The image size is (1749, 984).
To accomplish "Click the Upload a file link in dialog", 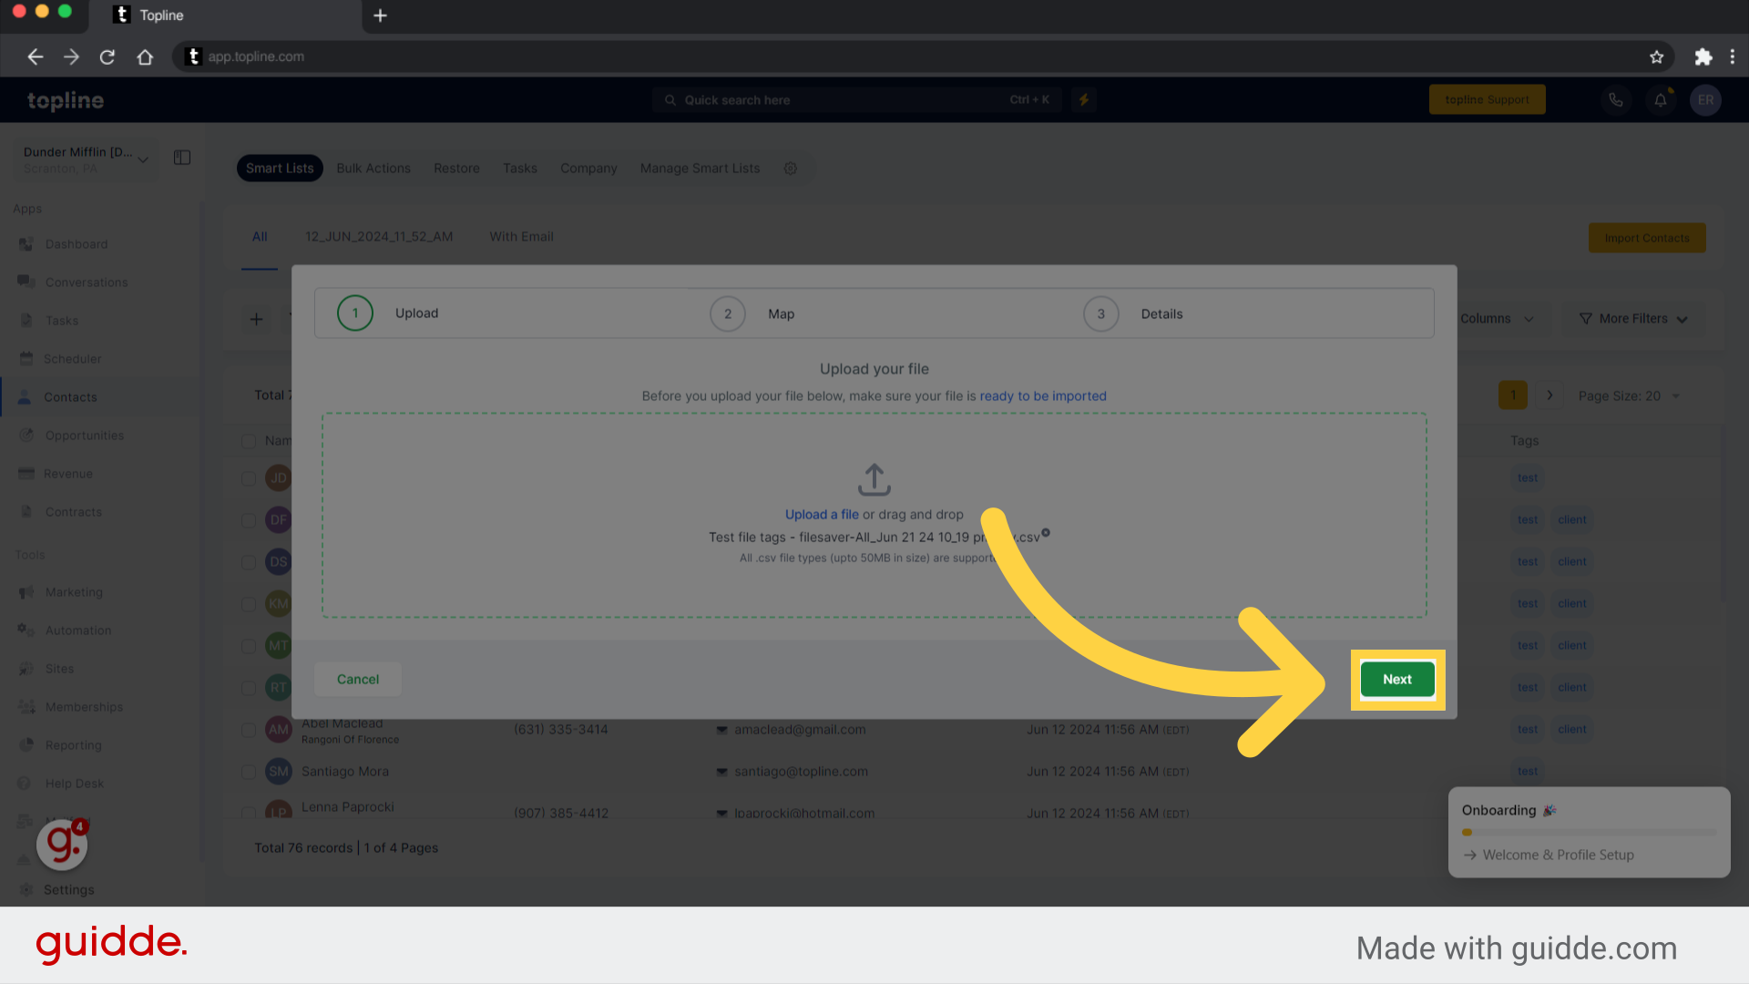I will [823, 514].
